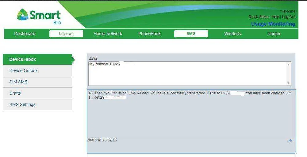Select Device Inbox in sidebar

click(37, 59)
